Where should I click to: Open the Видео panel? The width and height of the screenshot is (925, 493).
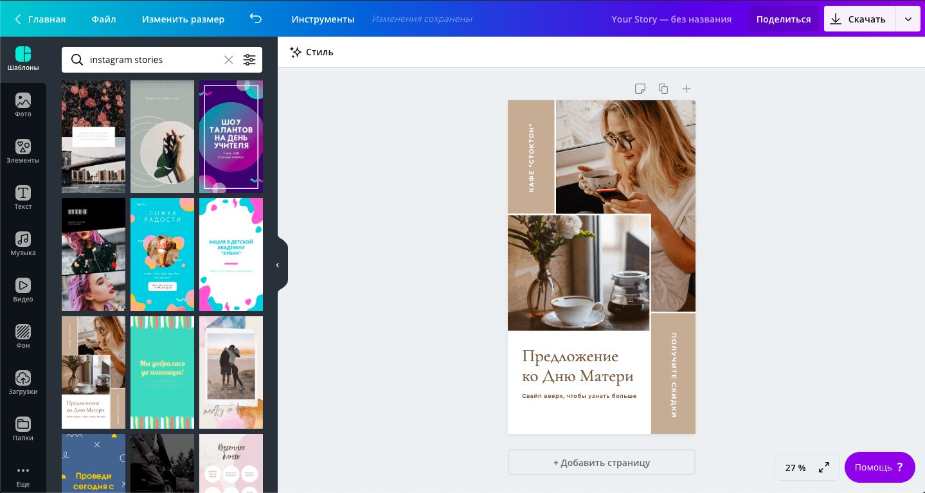(23, 291)
